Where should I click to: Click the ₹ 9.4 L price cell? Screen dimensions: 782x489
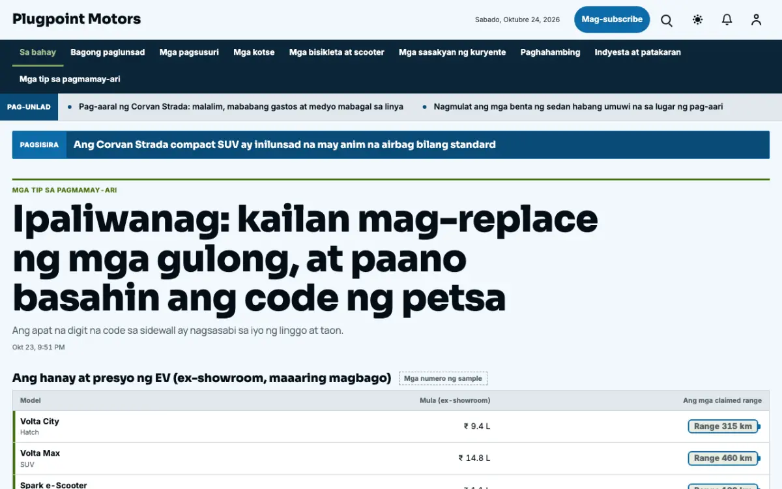(x=477, y=426)
